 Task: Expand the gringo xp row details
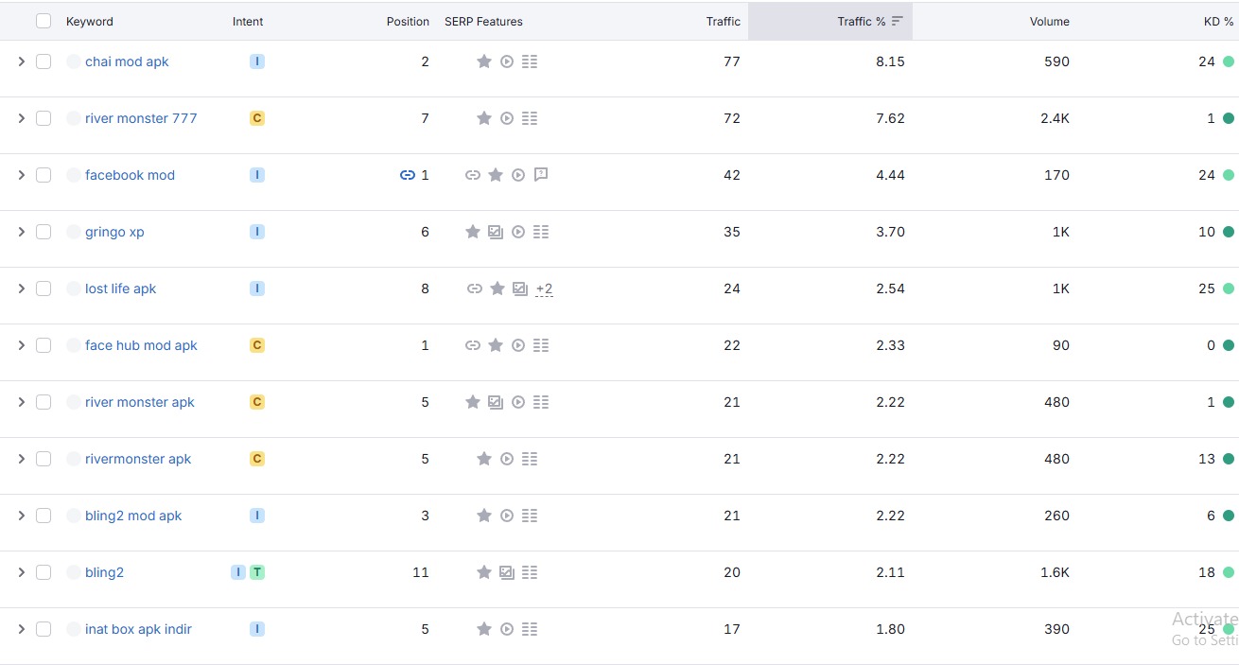21,232
